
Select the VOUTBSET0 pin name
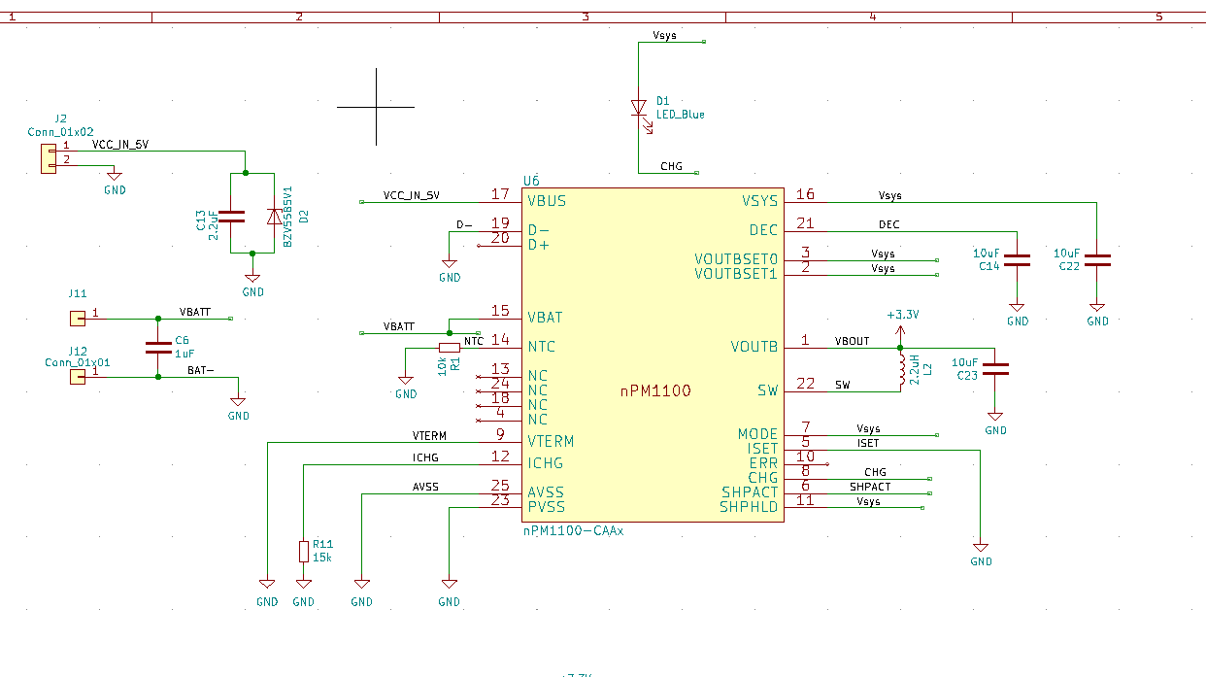[736, 259]
